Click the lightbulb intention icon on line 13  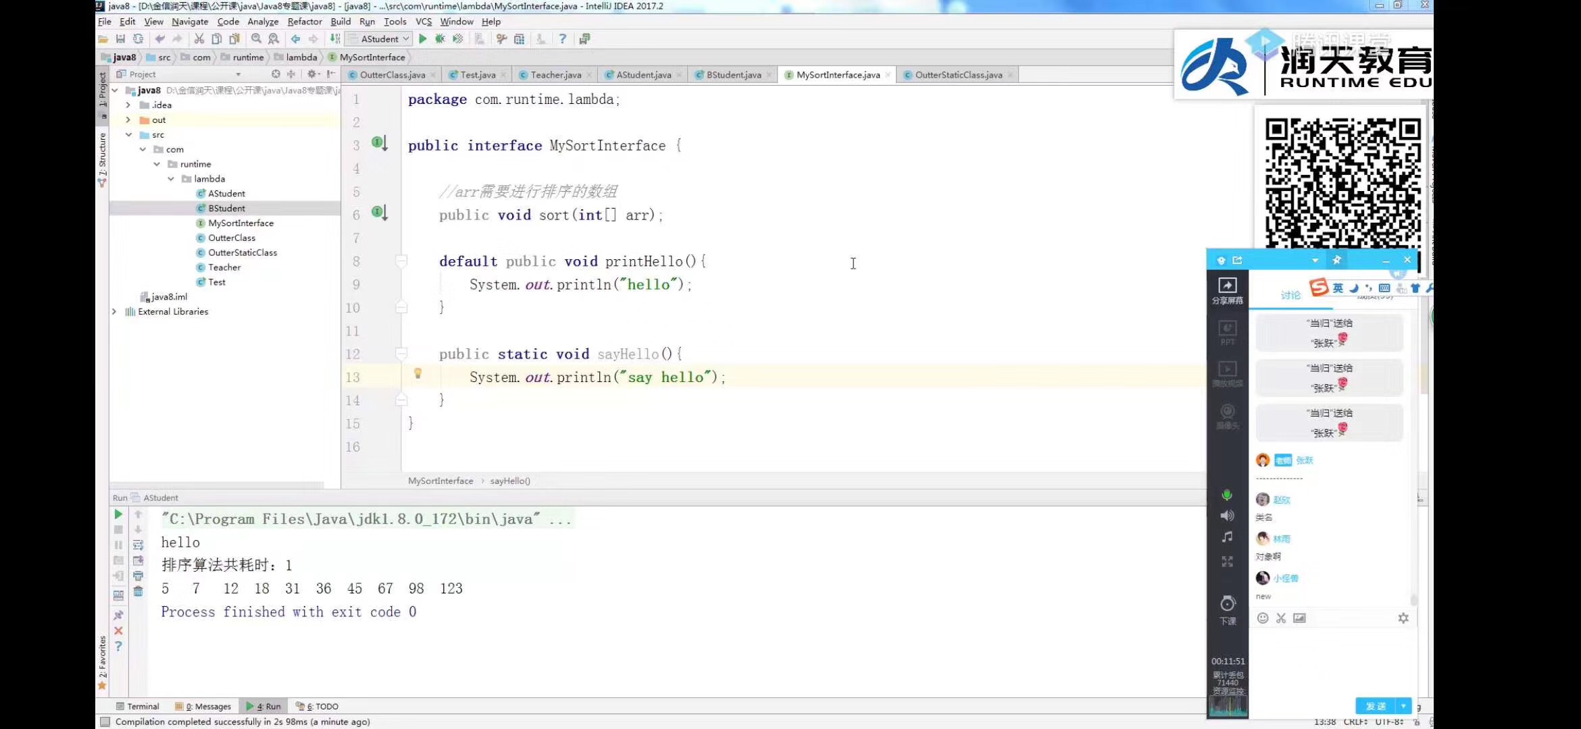418,373
